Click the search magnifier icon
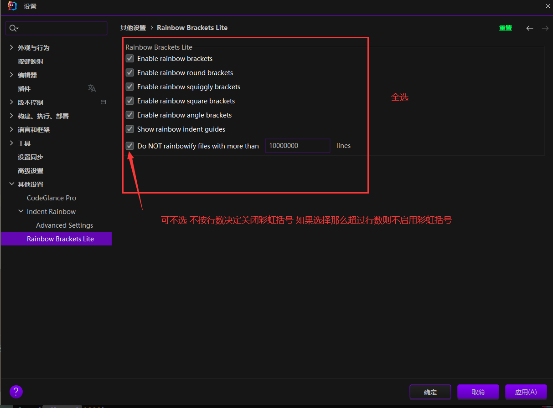 click(13, 28)
